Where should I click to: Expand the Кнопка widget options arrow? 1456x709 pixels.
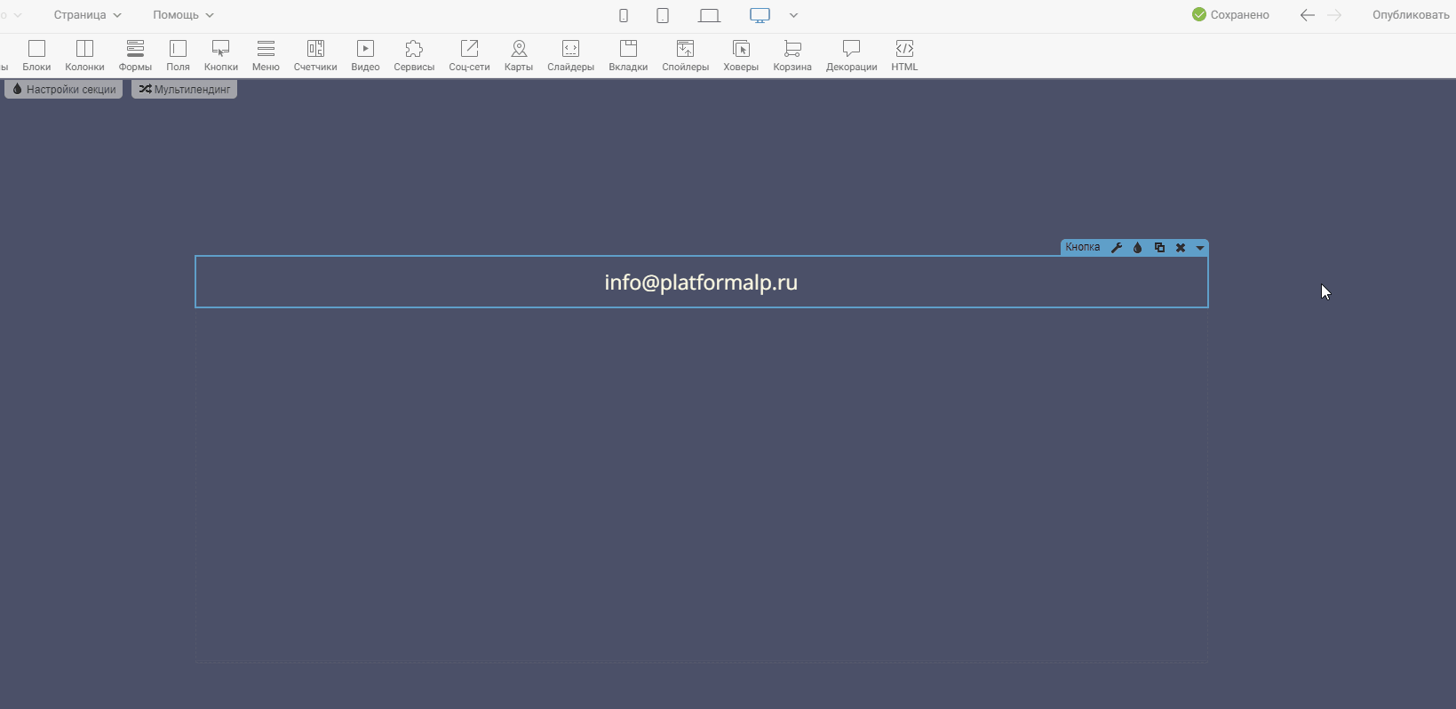tap(1200, 248)
